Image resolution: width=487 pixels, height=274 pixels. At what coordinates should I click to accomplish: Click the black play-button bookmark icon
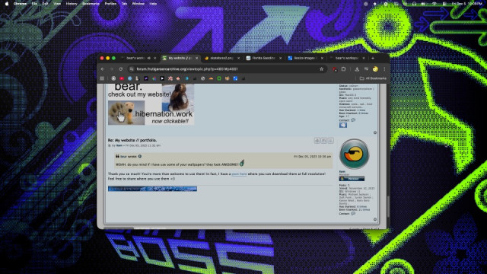[162, 78]
